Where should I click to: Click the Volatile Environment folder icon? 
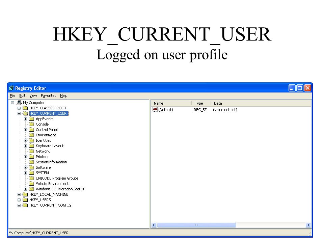(x=32, y=184)
